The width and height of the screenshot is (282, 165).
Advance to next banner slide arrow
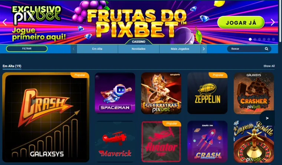(x=272, y=22)
